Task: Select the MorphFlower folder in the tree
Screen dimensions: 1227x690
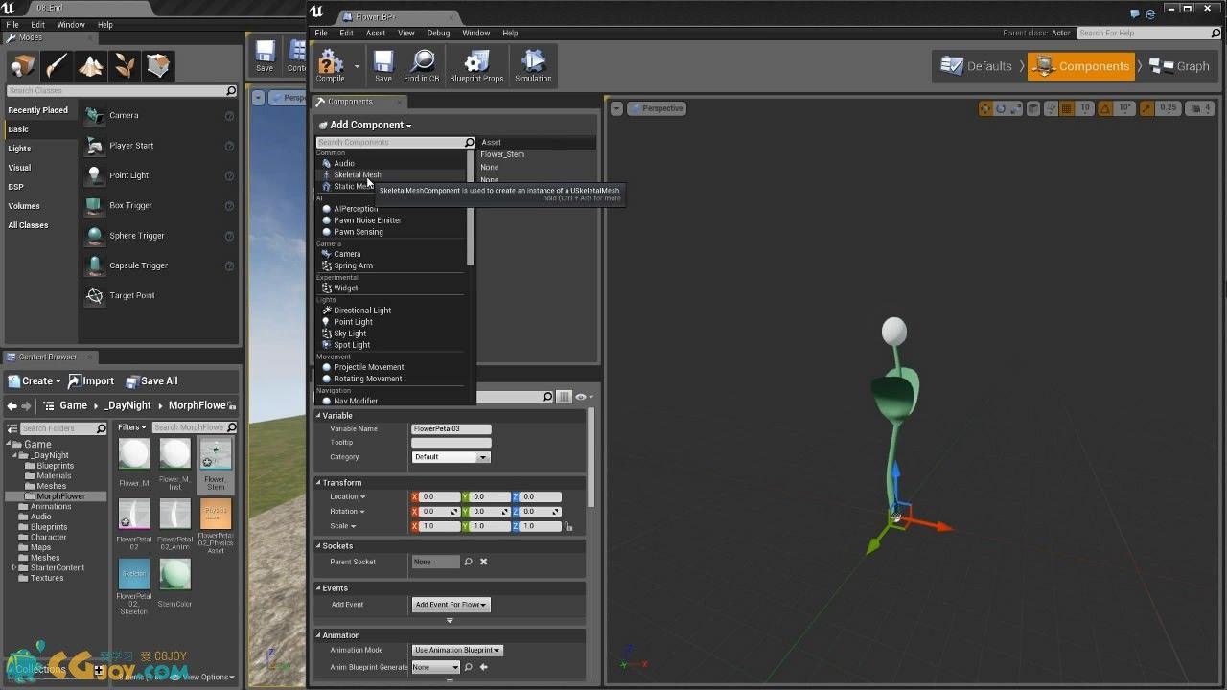Action: 60,496
